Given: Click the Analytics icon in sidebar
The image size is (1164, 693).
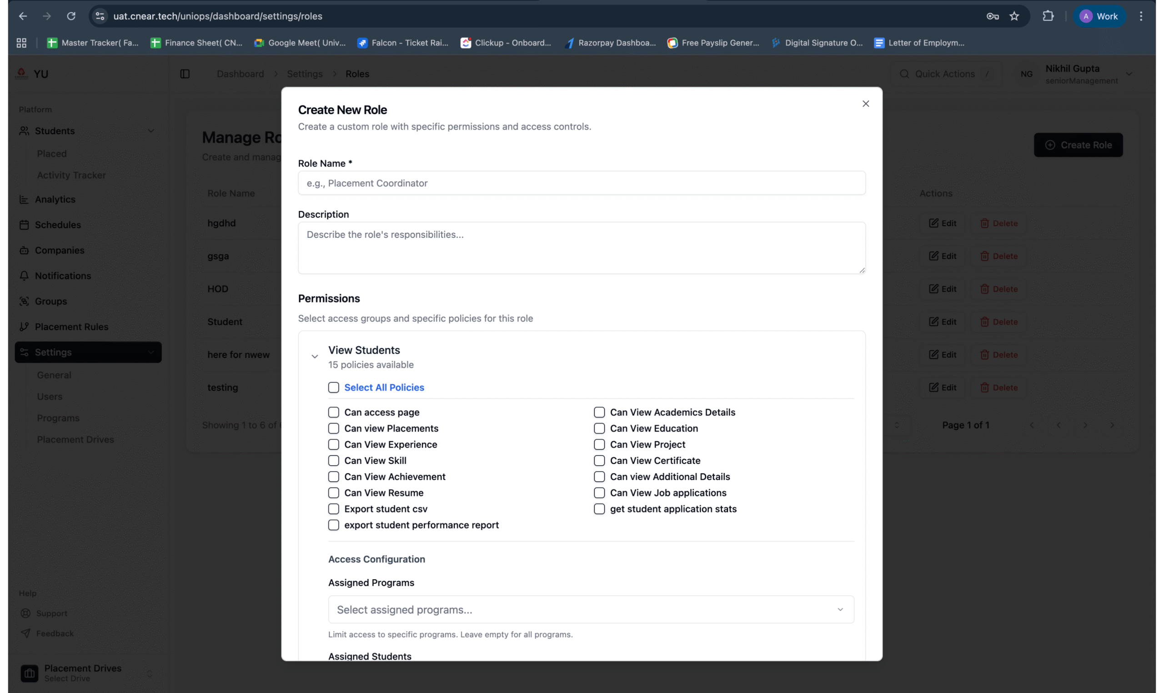Looking at the screenshot, I should [x=24, y=200].
